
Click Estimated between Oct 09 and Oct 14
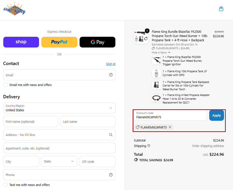point(174,44)
